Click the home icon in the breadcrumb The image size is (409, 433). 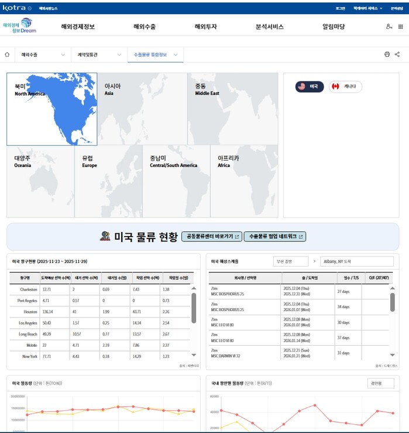7,54
